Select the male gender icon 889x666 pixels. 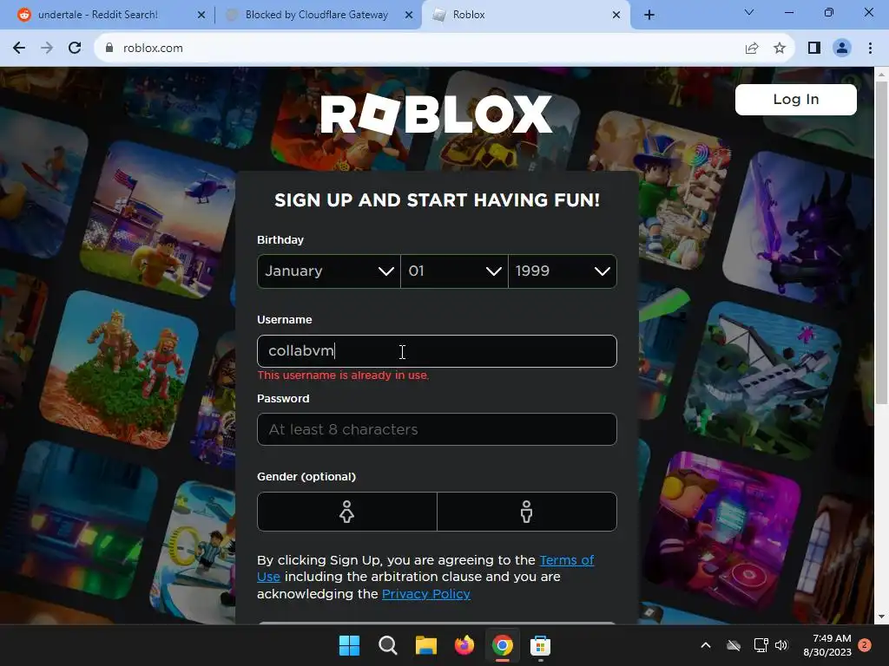tap(527, 512)
